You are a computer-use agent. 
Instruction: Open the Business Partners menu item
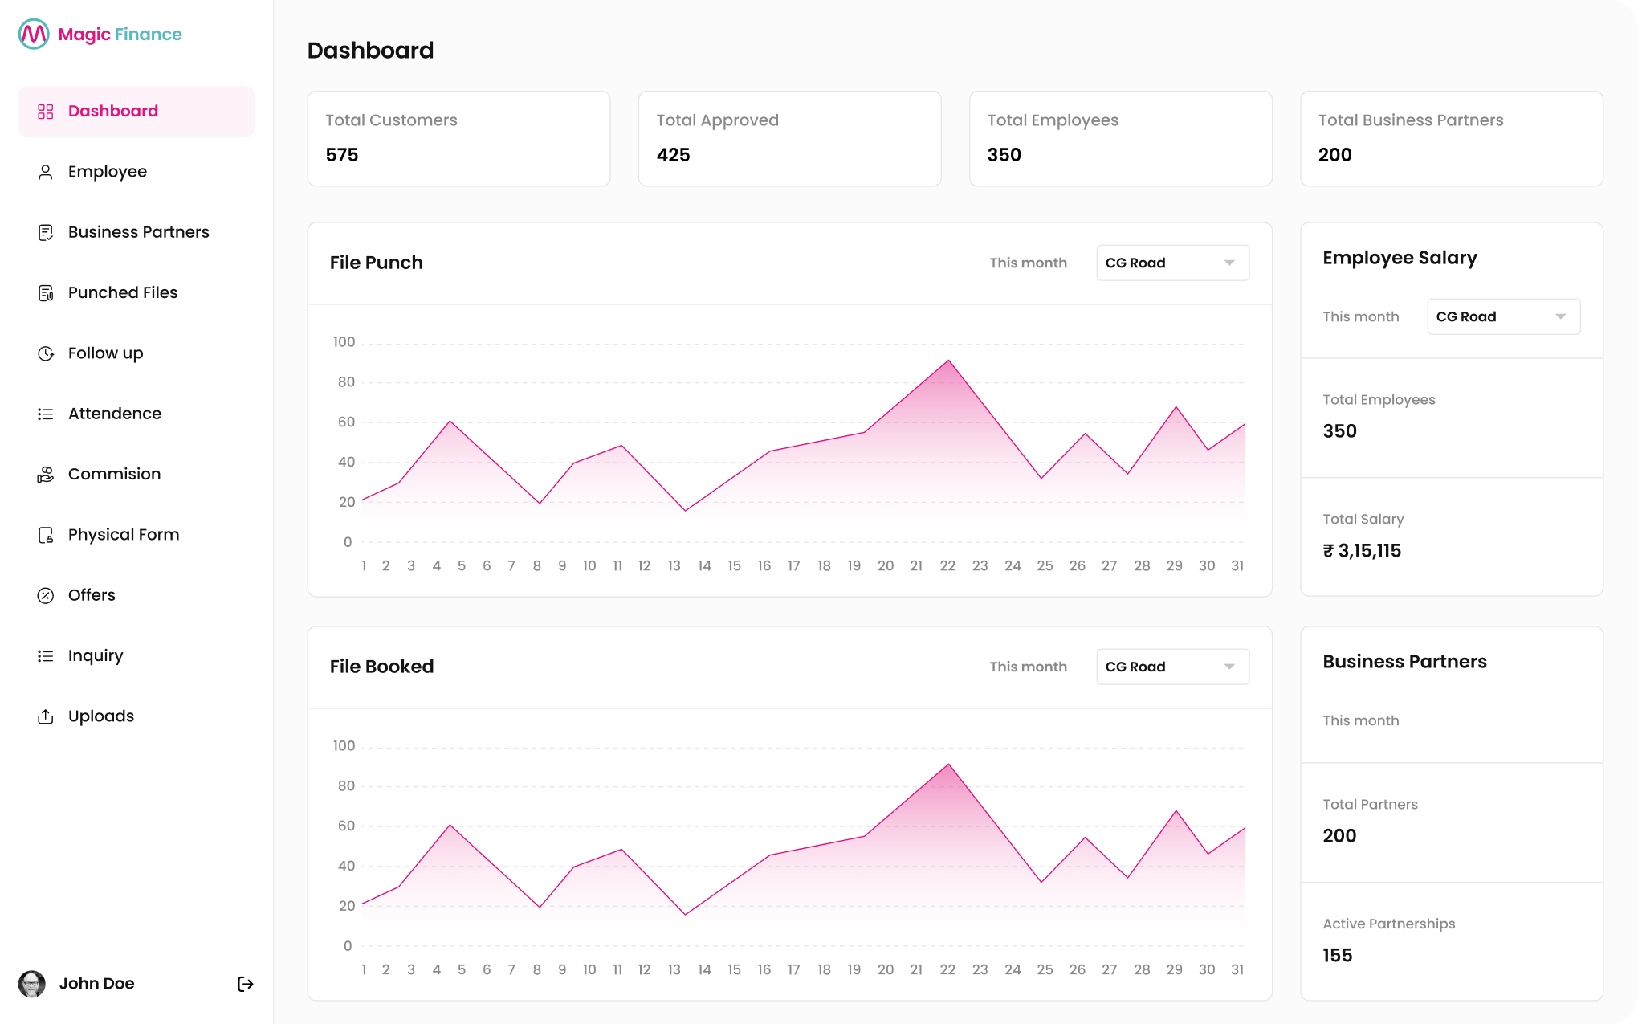pos(138,232)
